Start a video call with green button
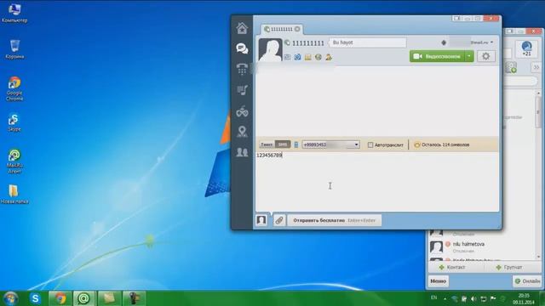This screenshot has height=306, width=545. tap(437, 56)
